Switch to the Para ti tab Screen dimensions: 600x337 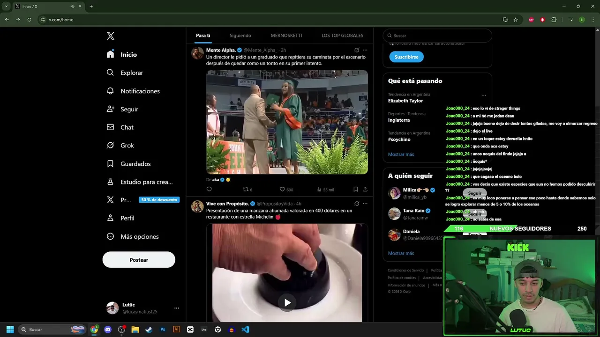203,36
